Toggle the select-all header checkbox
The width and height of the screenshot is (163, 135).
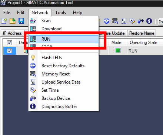(x=9, y=43)
